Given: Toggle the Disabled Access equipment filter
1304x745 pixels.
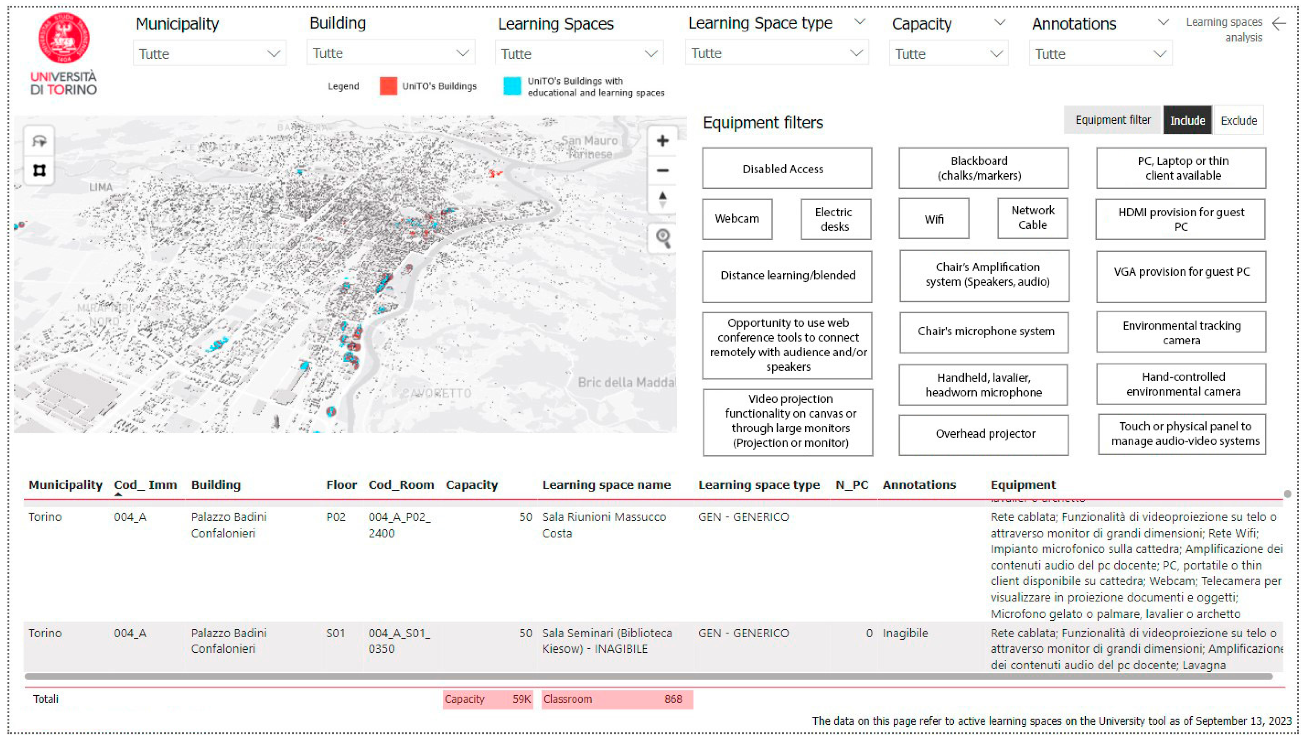Looking at the screenshot, I should [786, 168].
